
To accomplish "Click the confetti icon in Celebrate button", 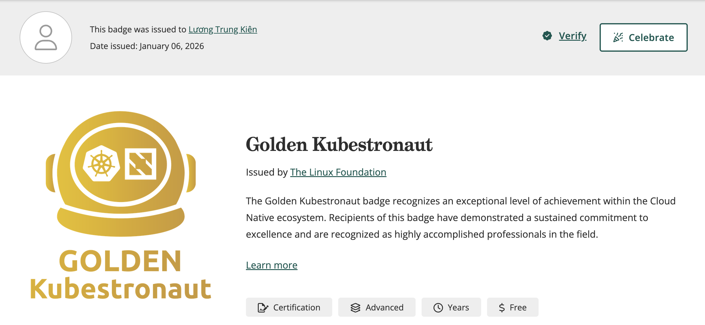I will (x=618, y=37).
